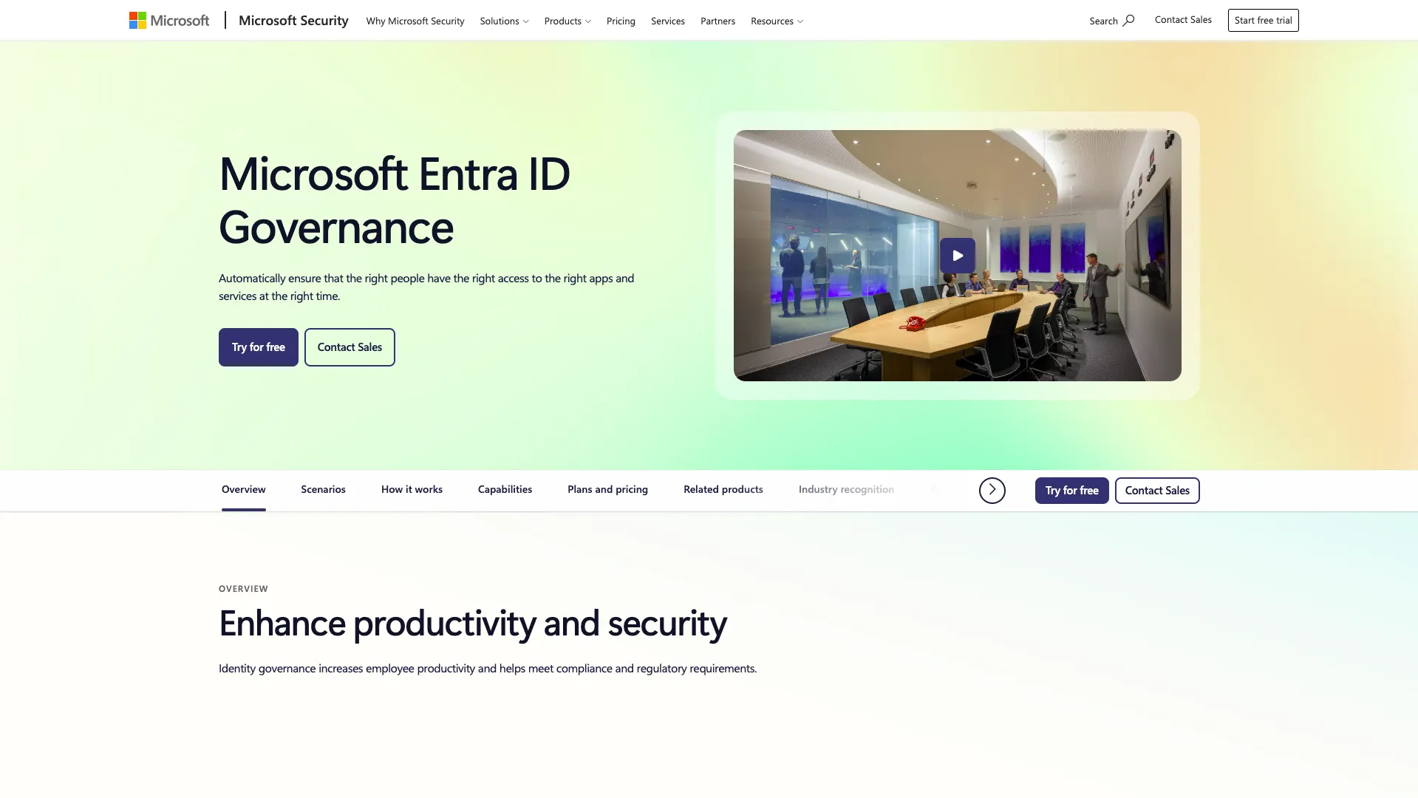The width and height of the screenshot is (1418, 798).
Task: Switch to the Scenarios tab
Action: click(323, 489)
